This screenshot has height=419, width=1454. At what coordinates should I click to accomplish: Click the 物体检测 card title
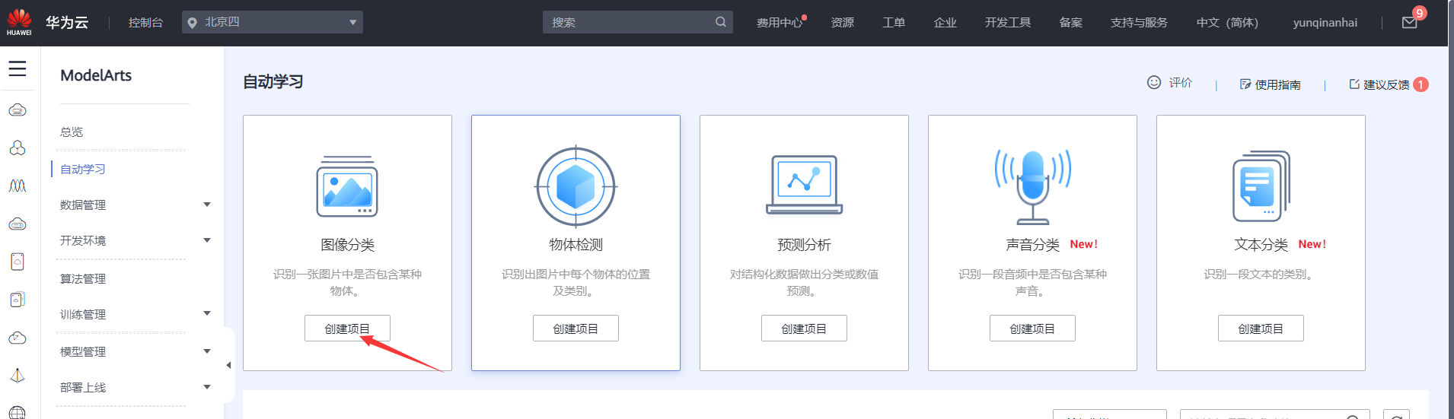[576, 244]
